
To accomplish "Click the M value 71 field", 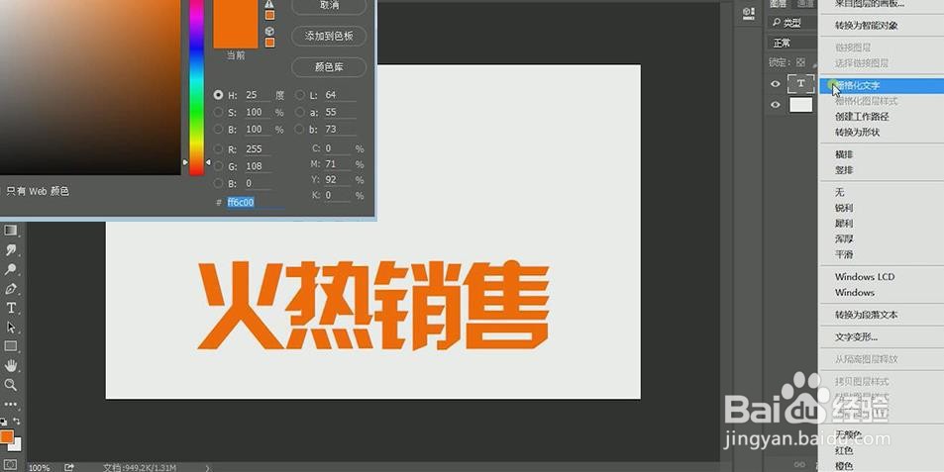I will pyautogui.click(x=337, y=164).
